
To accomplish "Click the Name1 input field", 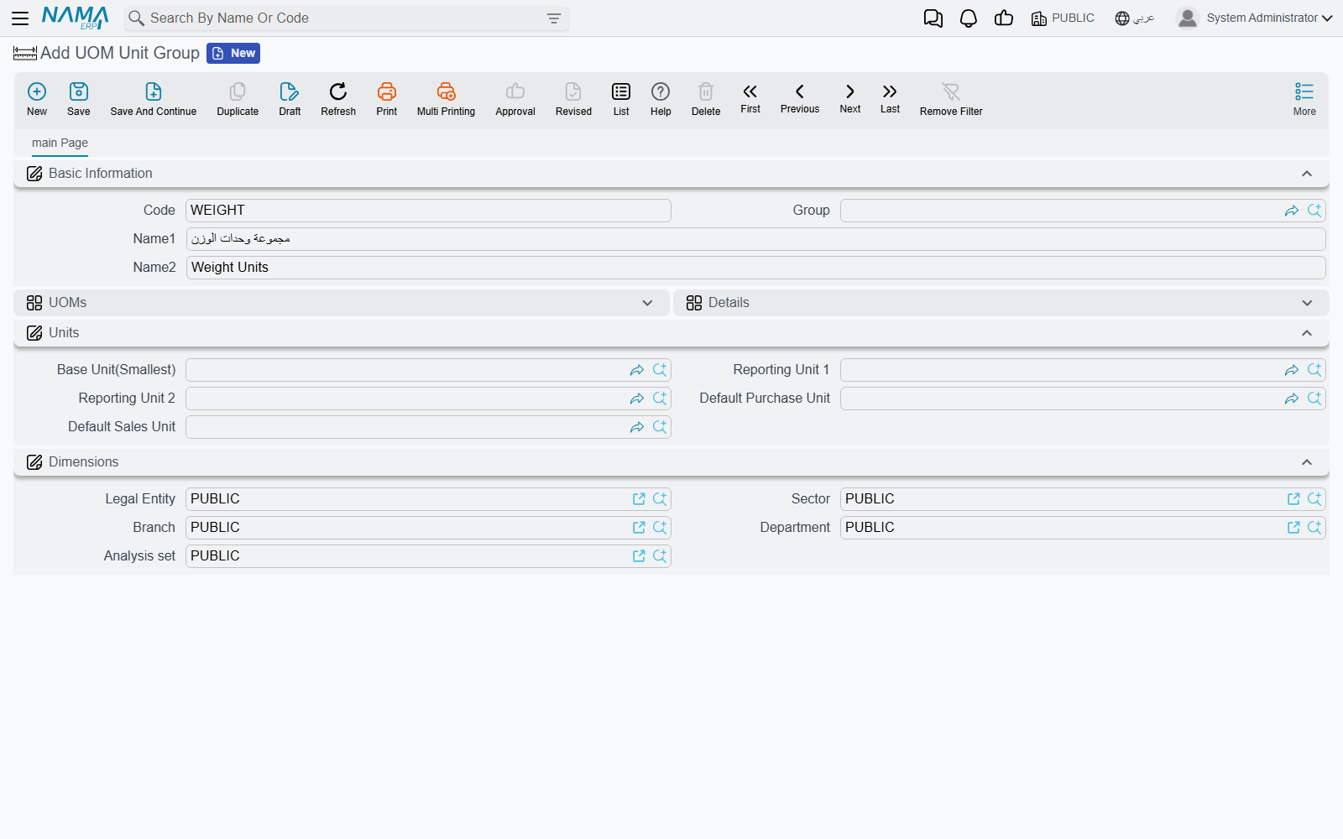I will pyautogui.click(x=755, y=239).
